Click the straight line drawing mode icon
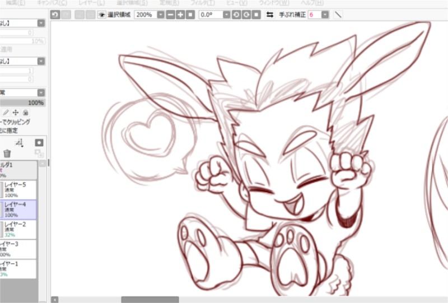This screenshot has height=303, width=448. (338, 15)
